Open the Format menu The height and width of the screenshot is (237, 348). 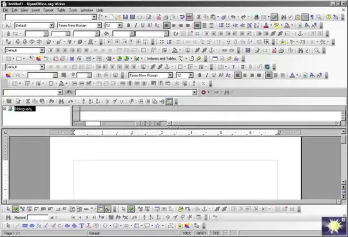tap(48, 10)
